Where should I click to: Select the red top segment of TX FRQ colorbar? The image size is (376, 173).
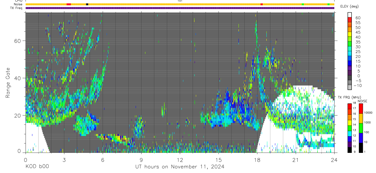pyautogui.click(x=350, y=106)
